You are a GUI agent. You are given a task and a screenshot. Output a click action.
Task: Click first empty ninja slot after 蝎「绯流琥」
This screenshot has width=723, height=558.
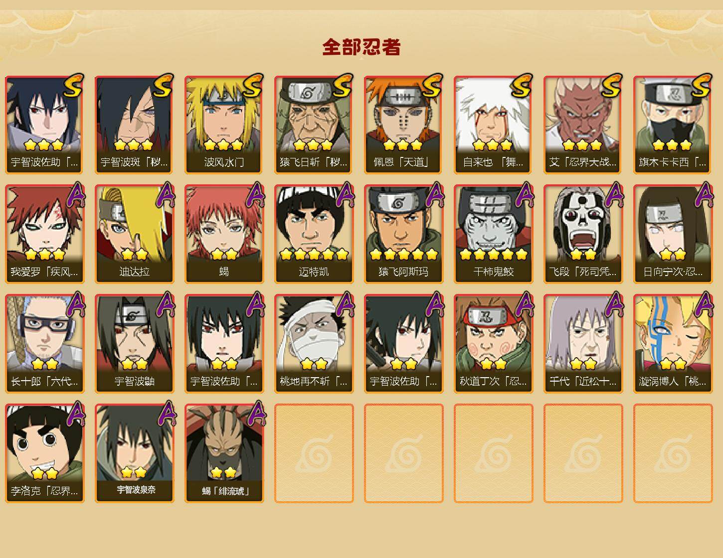click(x=314, y=453)
